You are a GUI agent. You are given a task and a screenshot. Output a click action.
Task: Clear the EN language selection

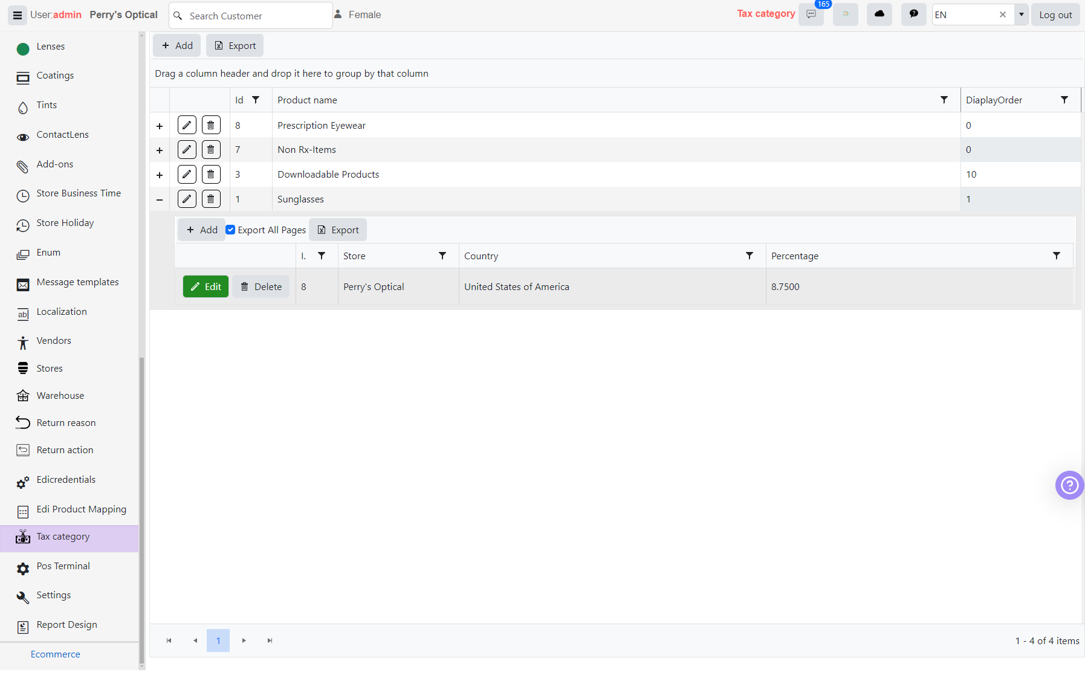(x=1003, y=15)
